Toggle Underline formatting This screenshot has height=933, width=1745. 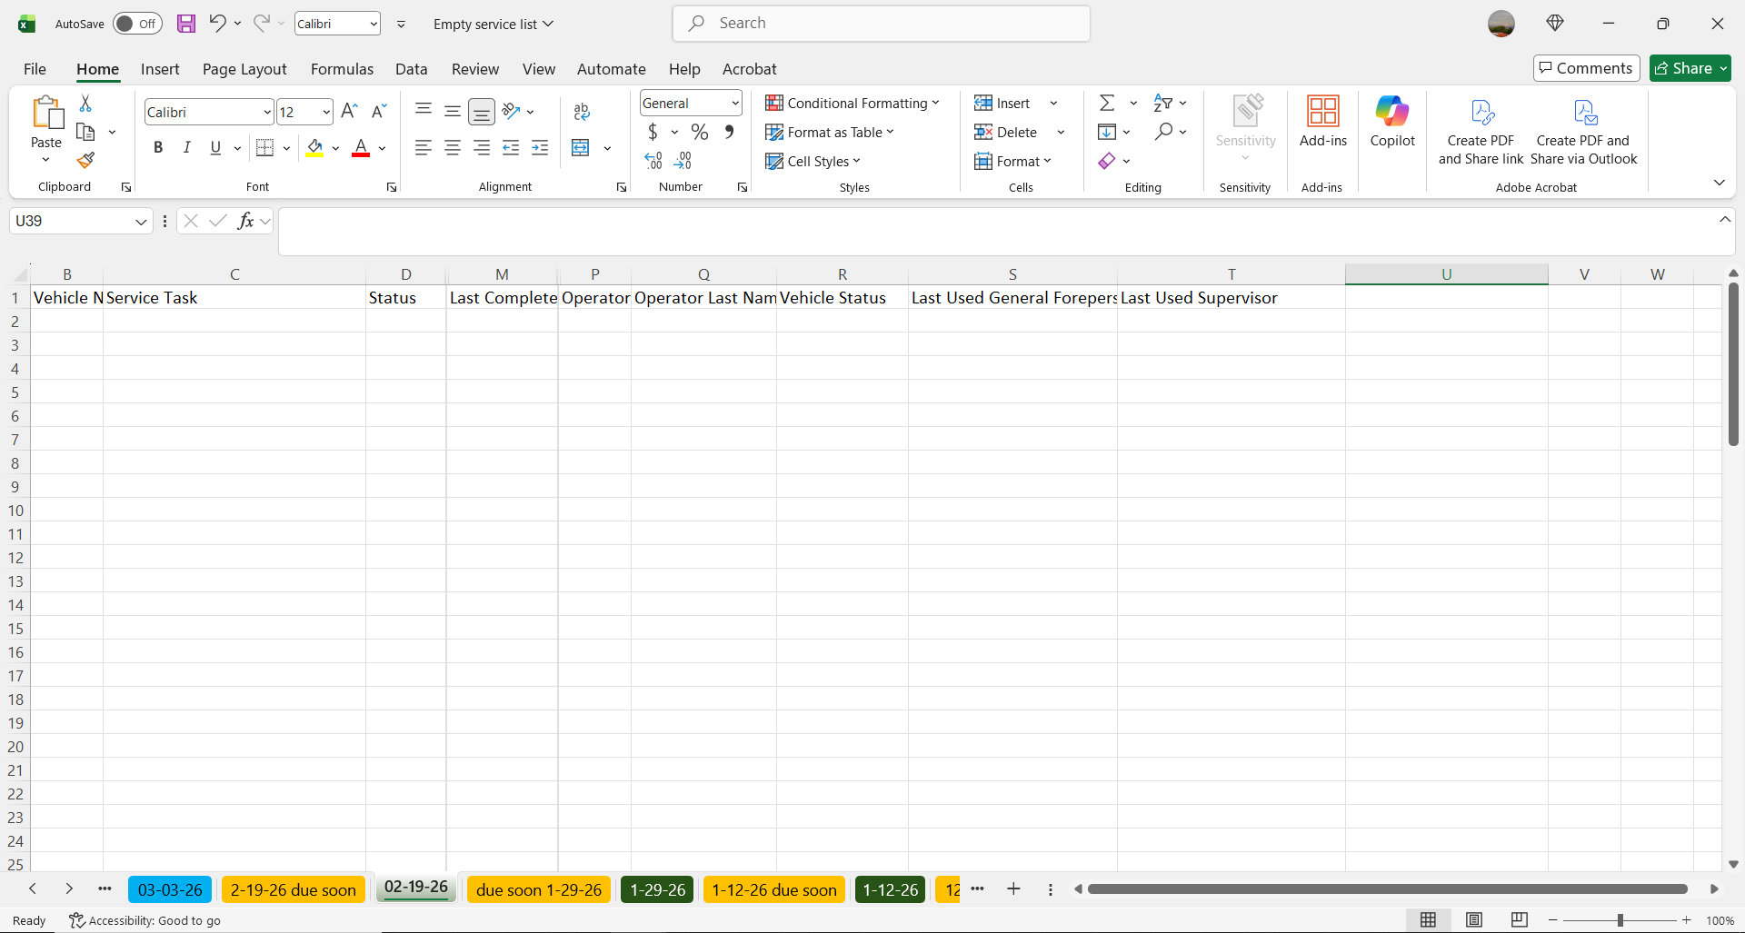pyautogui.click(x=215, y=148)
